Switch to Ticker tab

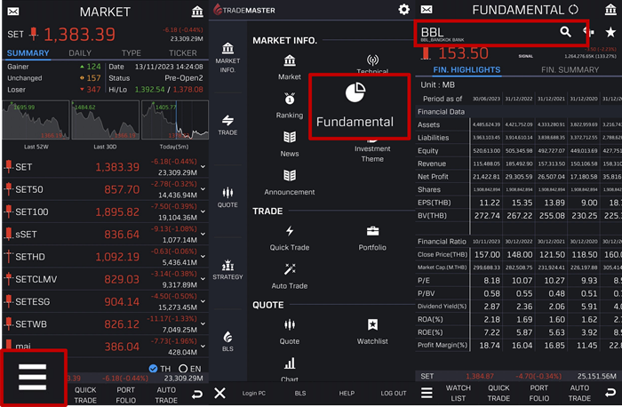click(183, 53)
